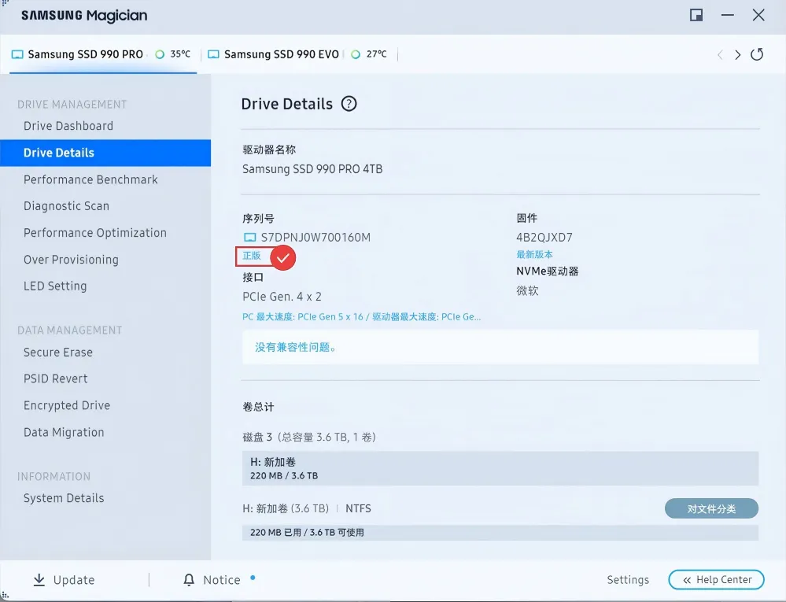Click the 磁盘 3 total capacity text
Image resolution: width=786 pixels, height=602 pixels.
(309, 437)
